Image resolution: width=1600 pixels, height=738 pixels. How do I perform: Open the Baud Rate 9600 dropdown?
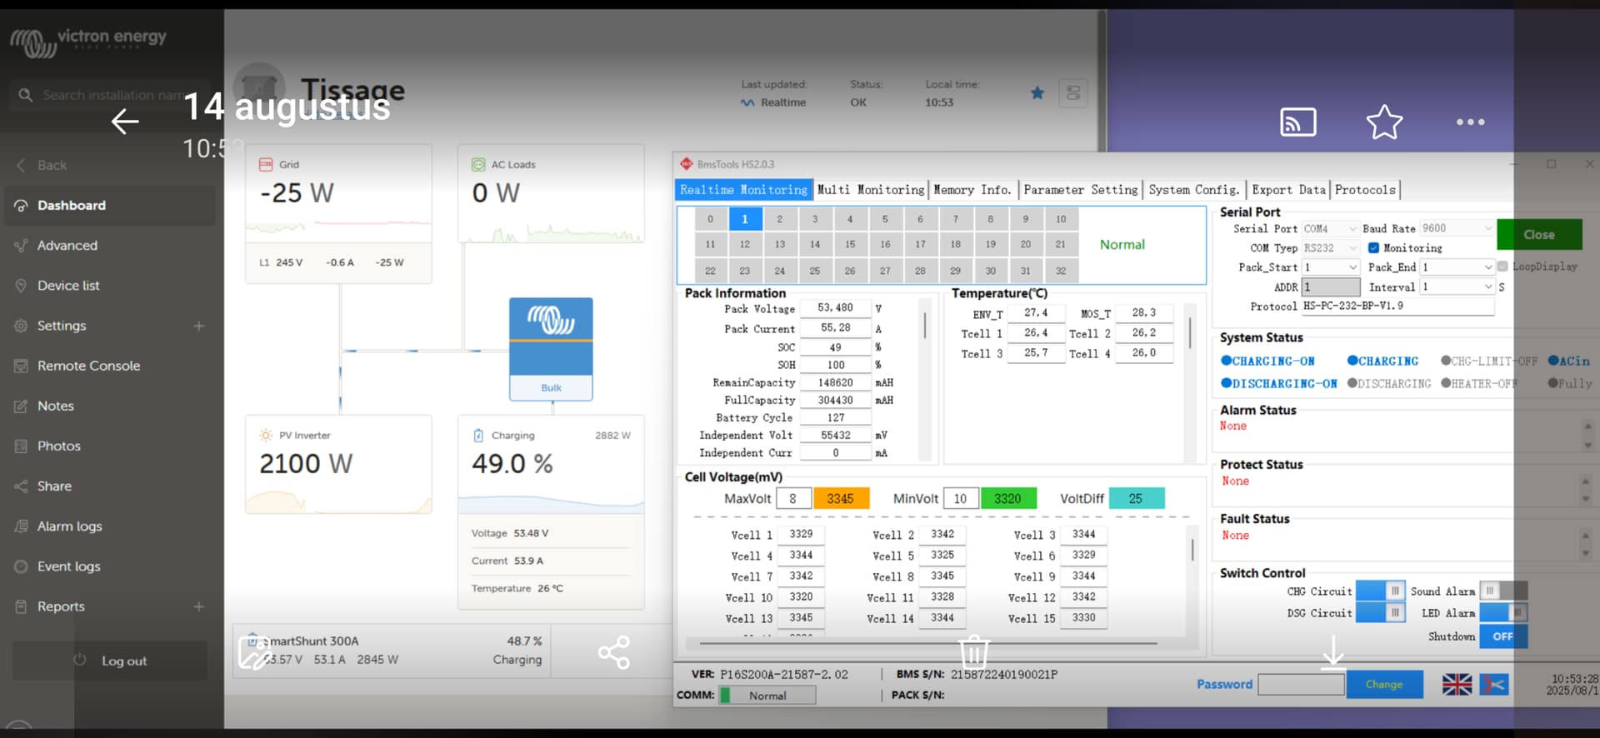[1457, 228]
